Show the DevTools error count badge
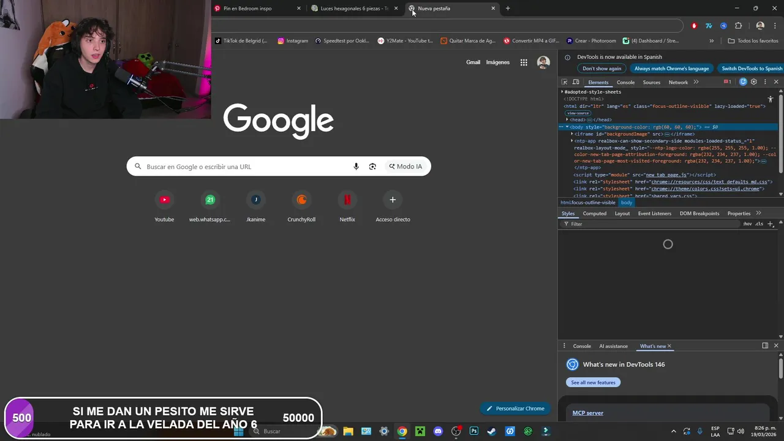The width and height of the screenshot is (784, 441). tap(728, 82)
